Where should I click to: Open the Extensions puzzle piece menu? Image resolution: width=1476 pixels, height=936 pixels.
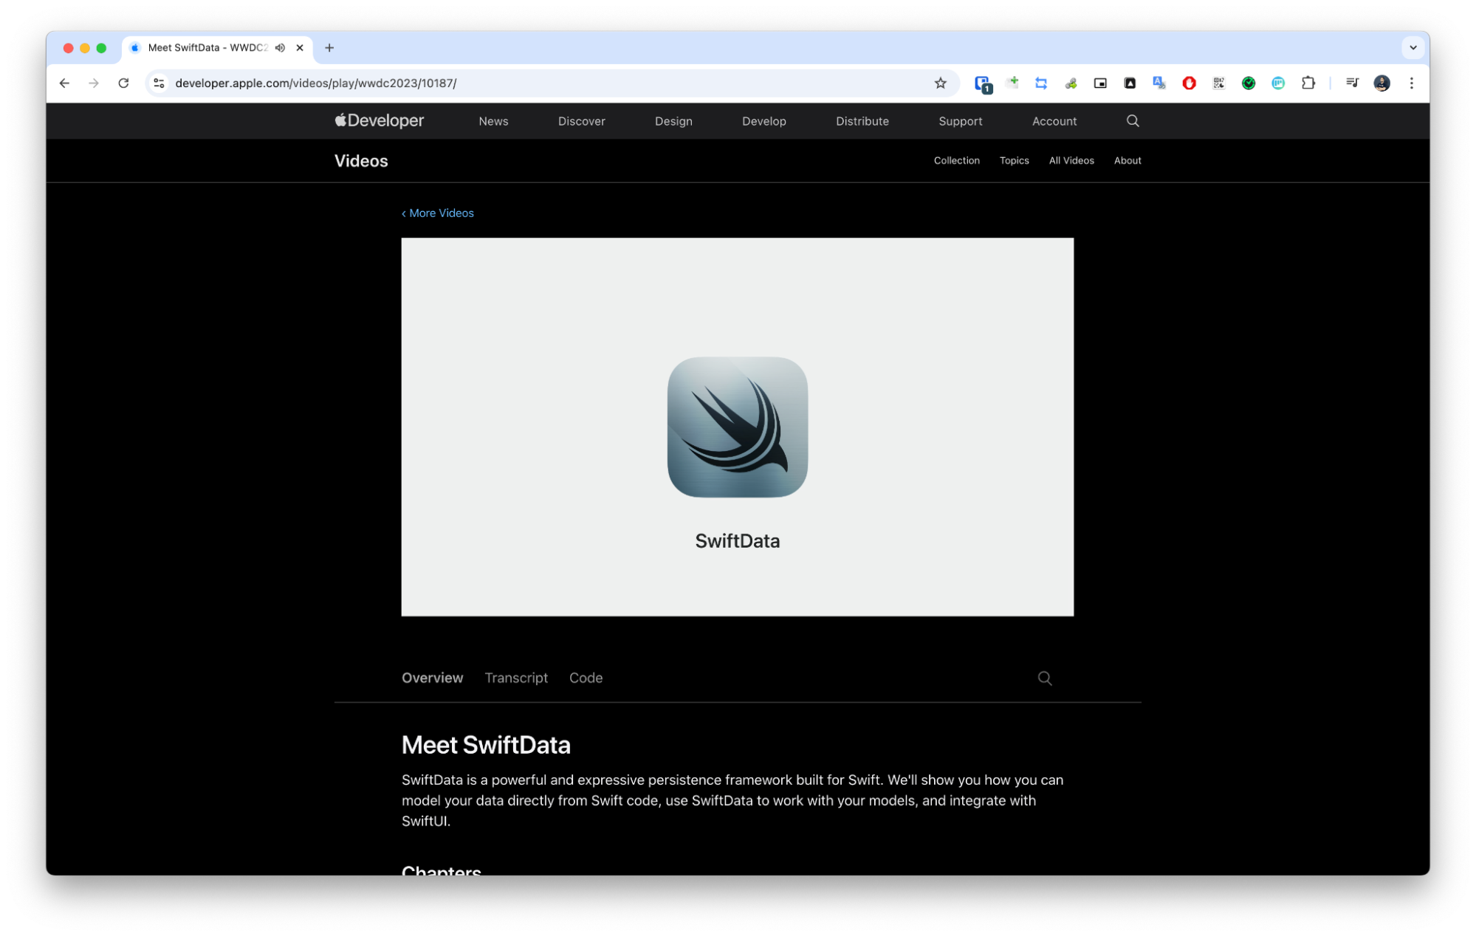[x=1308, y=83]
